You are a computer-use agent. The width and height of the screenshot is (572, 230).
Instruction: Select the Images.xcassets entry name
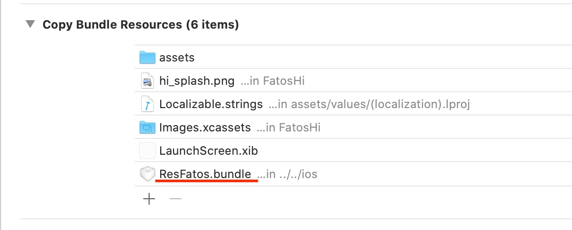click(x=205, y=128)
